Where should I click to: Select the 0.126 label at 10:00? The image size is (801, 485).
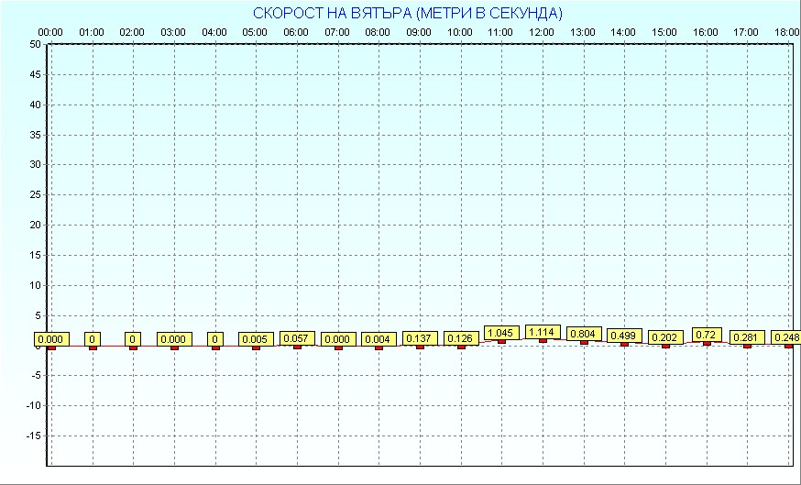tap(461, 338)
